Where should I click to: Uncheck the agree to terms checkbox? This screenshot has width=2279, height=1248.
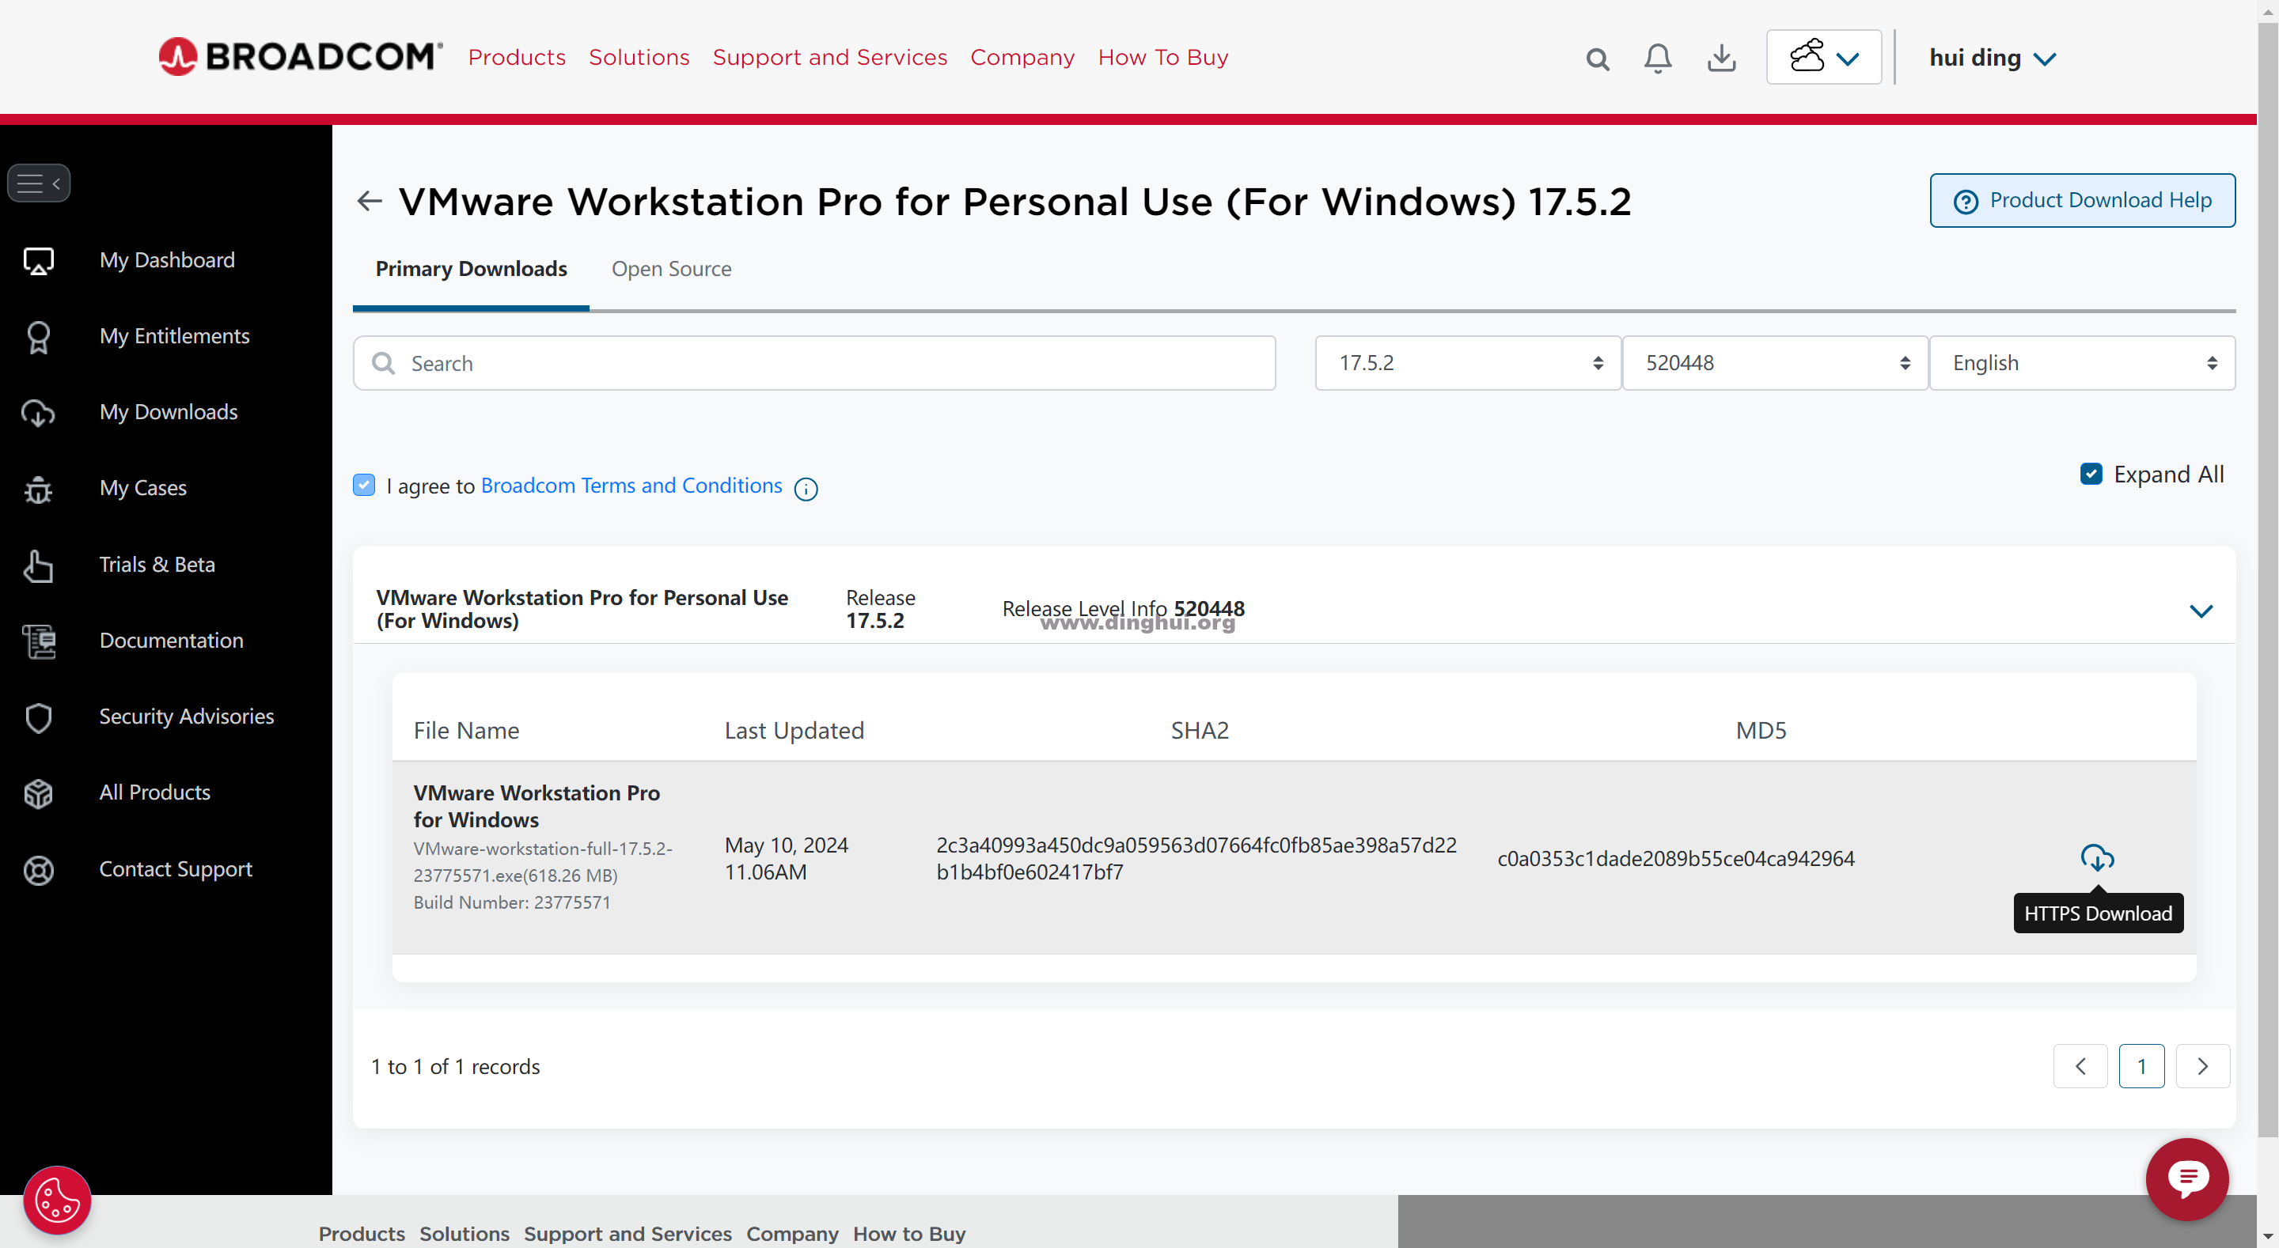coord(365,485)
